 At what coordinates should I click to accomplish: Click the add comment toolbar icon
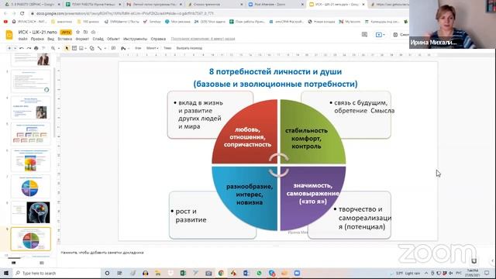coord(114,48)
